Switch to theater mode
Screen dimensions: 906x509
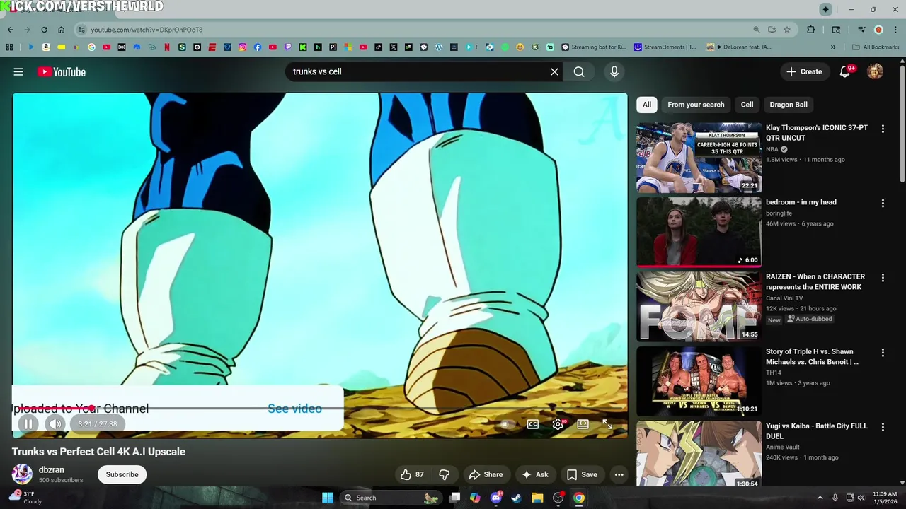pos(583,424)
